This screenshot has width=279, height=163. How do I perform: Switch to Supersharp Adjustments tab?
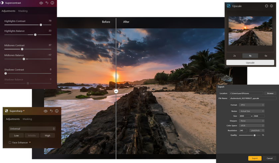[13, 119]
